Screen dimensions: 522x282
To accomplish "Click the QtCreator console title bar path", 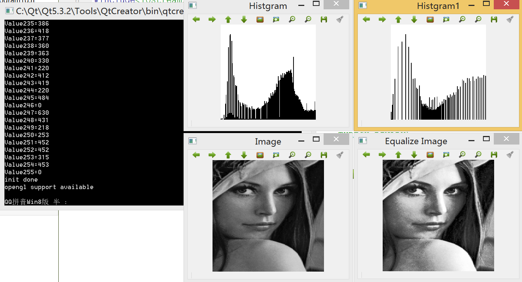I will pos(100,11).
